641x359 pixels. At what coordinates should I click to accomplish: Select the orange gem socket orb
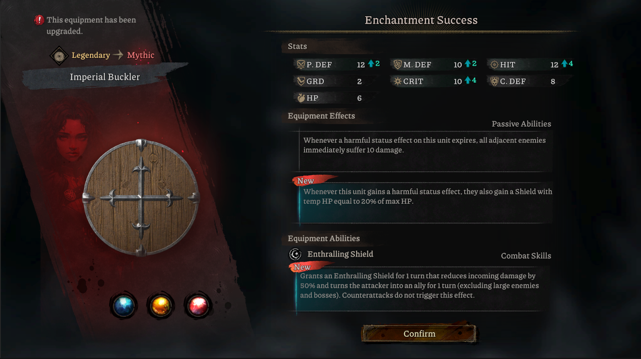coord(161,306)
